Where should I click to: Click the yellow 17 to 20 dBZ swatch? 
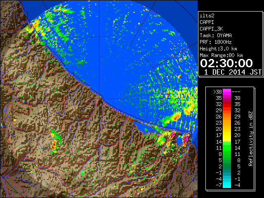click(227, 135)
